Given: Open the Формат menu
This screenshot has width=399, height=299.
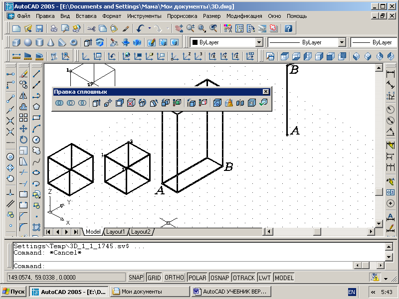Looking at the screenshot, I should (112, 16).
